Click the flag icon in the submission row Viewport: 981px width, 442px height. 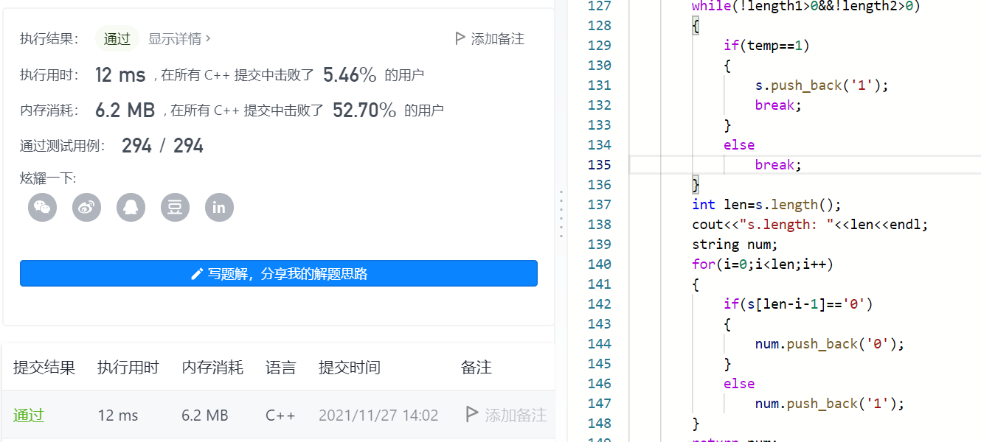pyautogui.click(x=471, y=415)
